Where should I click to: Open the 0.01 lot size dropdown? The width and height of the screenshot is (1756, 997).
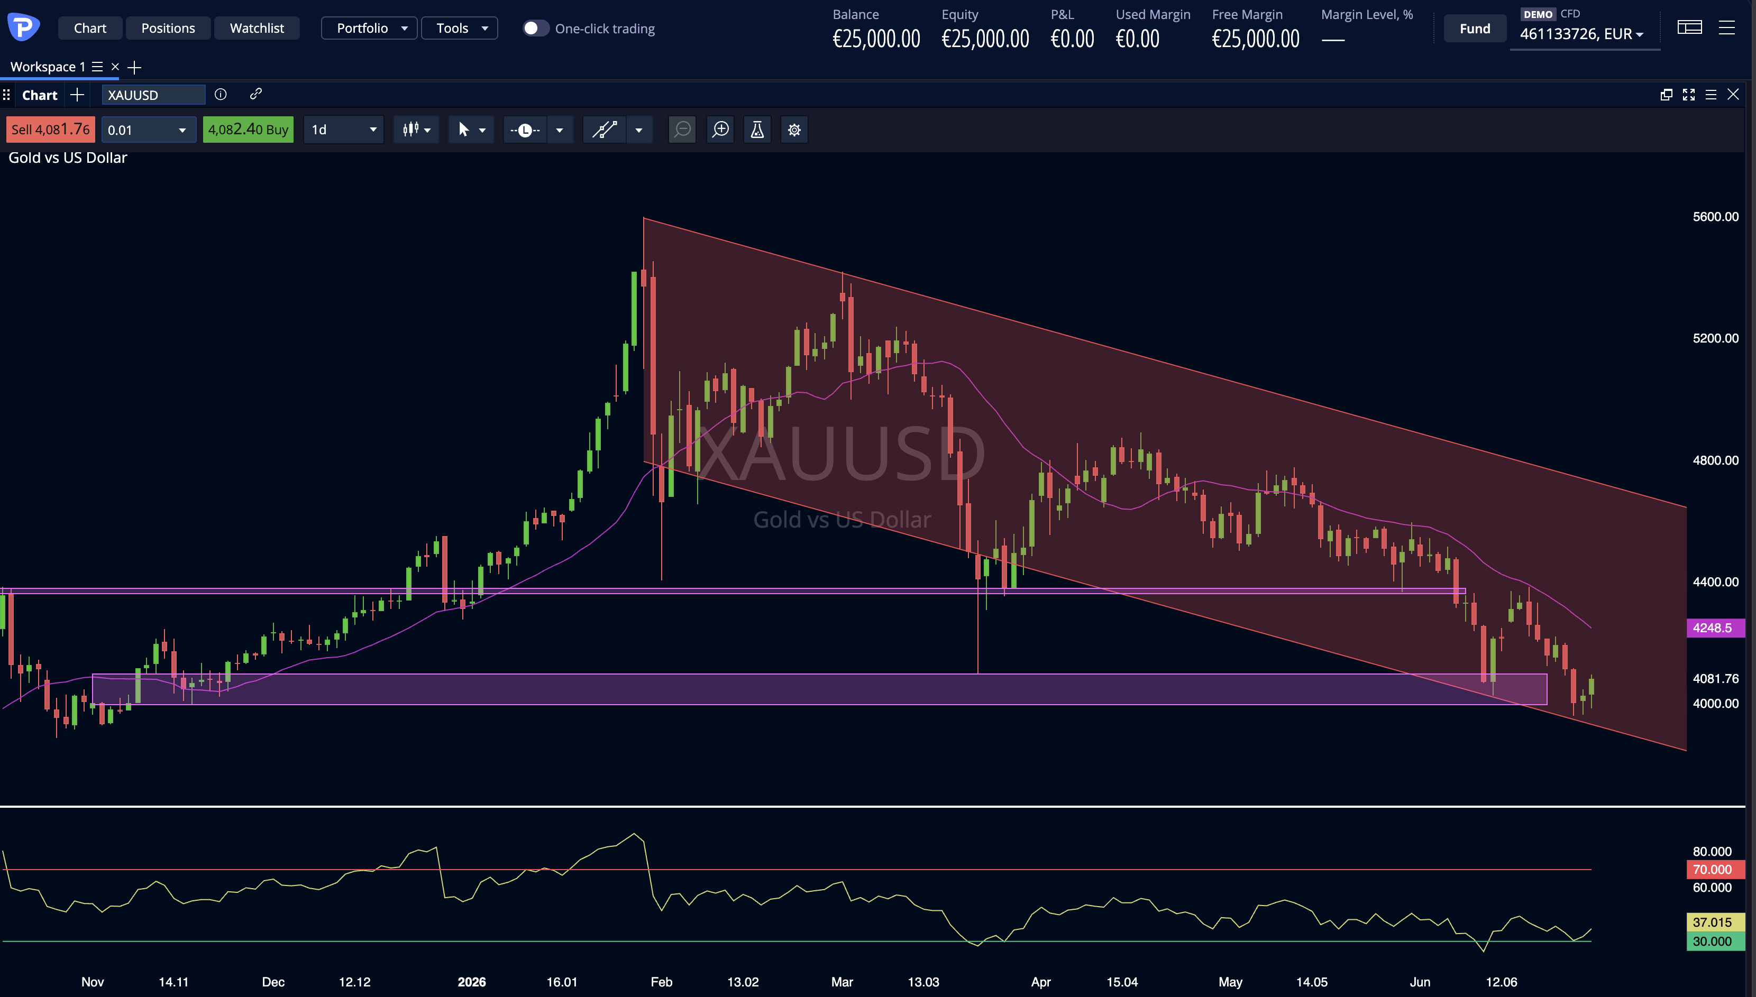coord(149,130)
